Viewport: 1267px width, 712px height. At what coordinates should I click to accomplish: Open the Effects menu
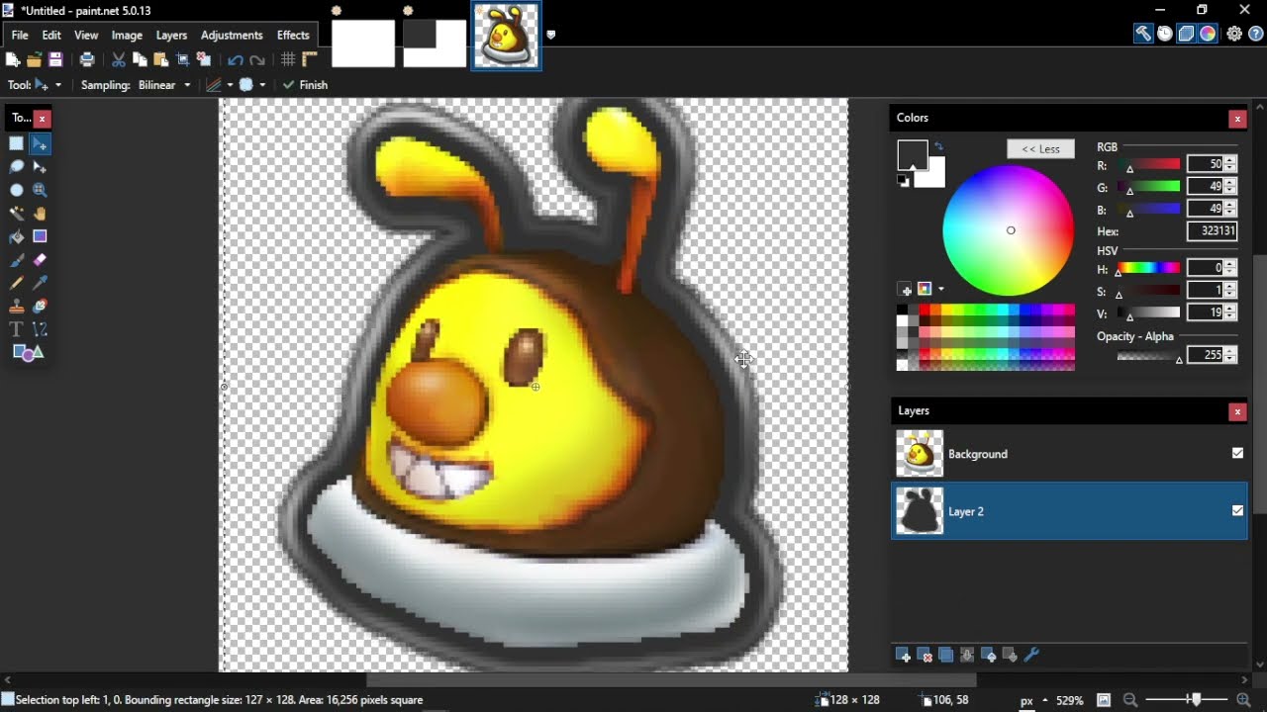(x=293, y=35)
